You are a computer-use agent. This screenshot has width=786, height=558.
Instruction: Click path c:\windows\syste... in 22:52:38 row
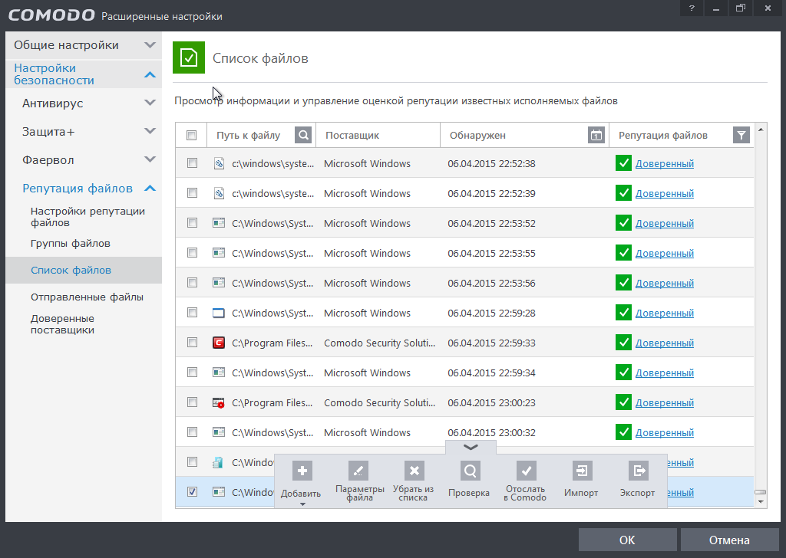[x=272, y=164]
